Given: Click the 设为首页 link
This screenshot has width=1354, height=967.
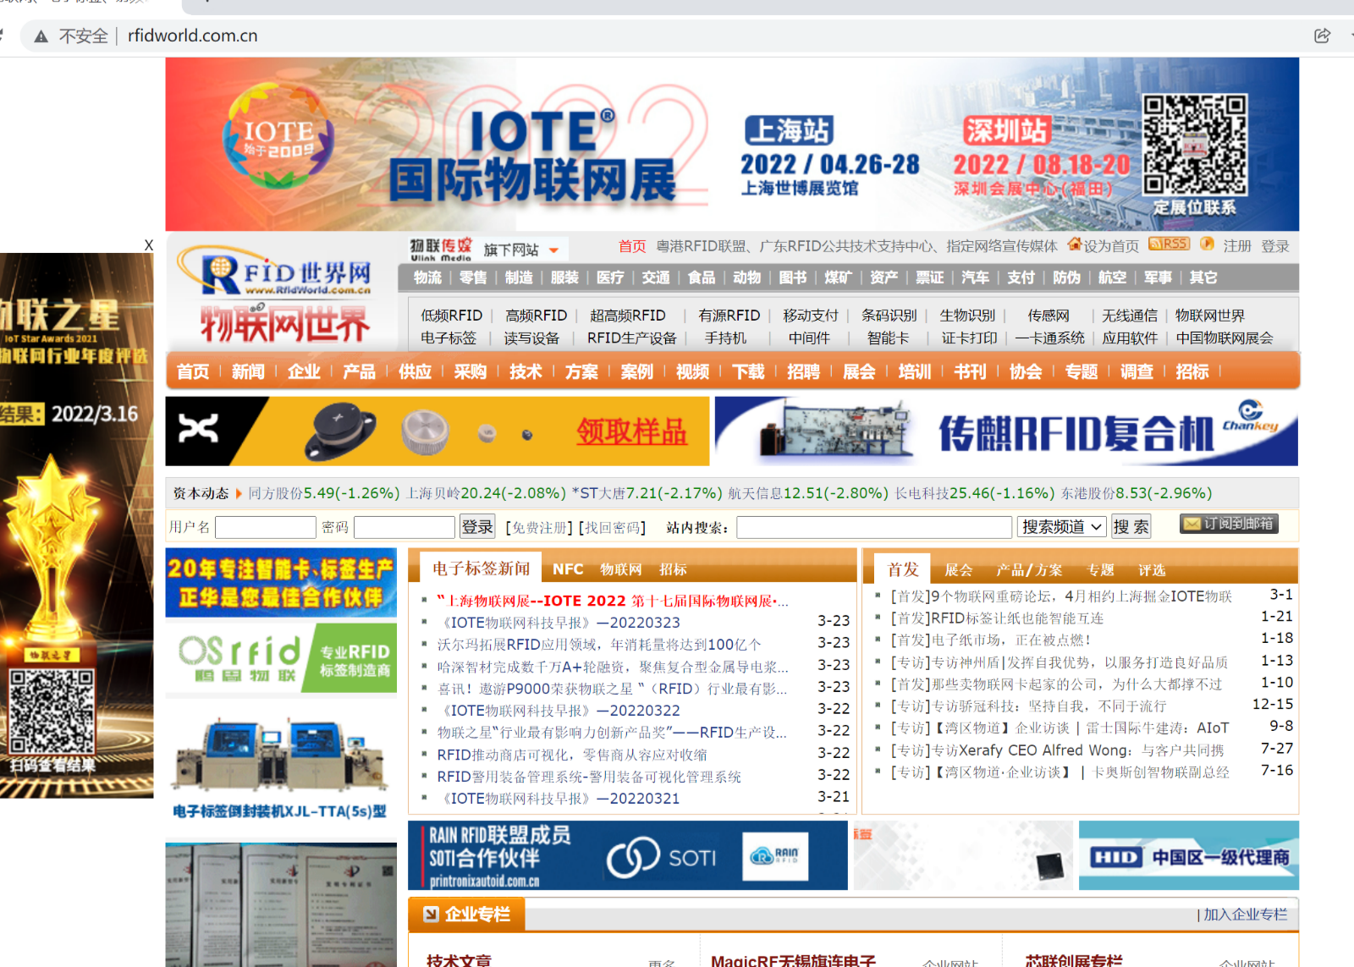Looking at the screenshot, I should [1111, 246].
